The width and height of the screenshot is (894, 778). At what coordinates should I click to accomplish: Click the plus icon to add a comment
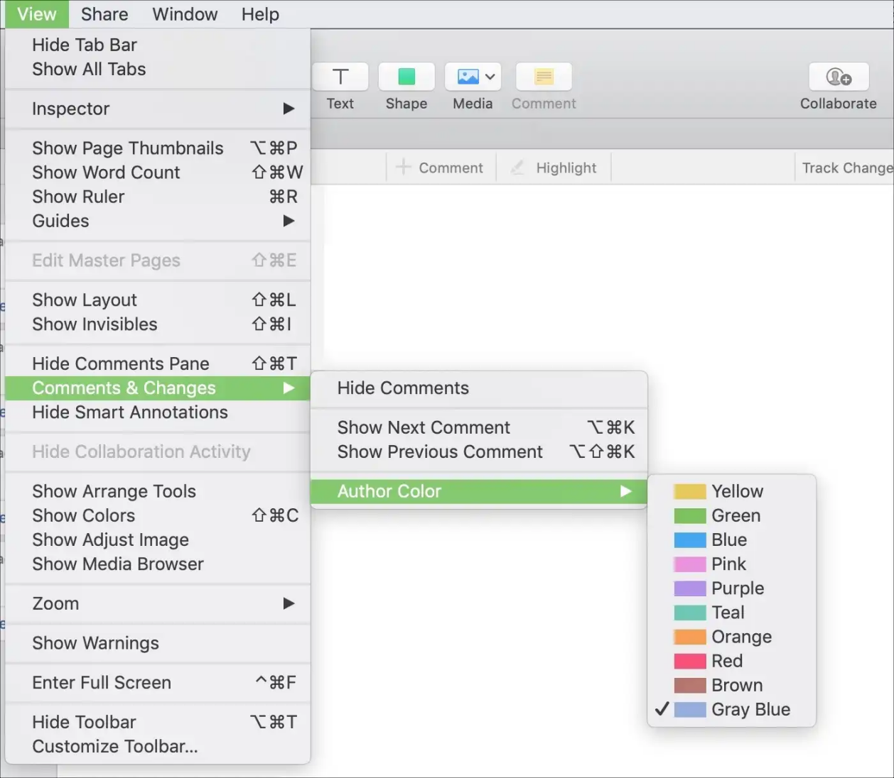(403, 168)
